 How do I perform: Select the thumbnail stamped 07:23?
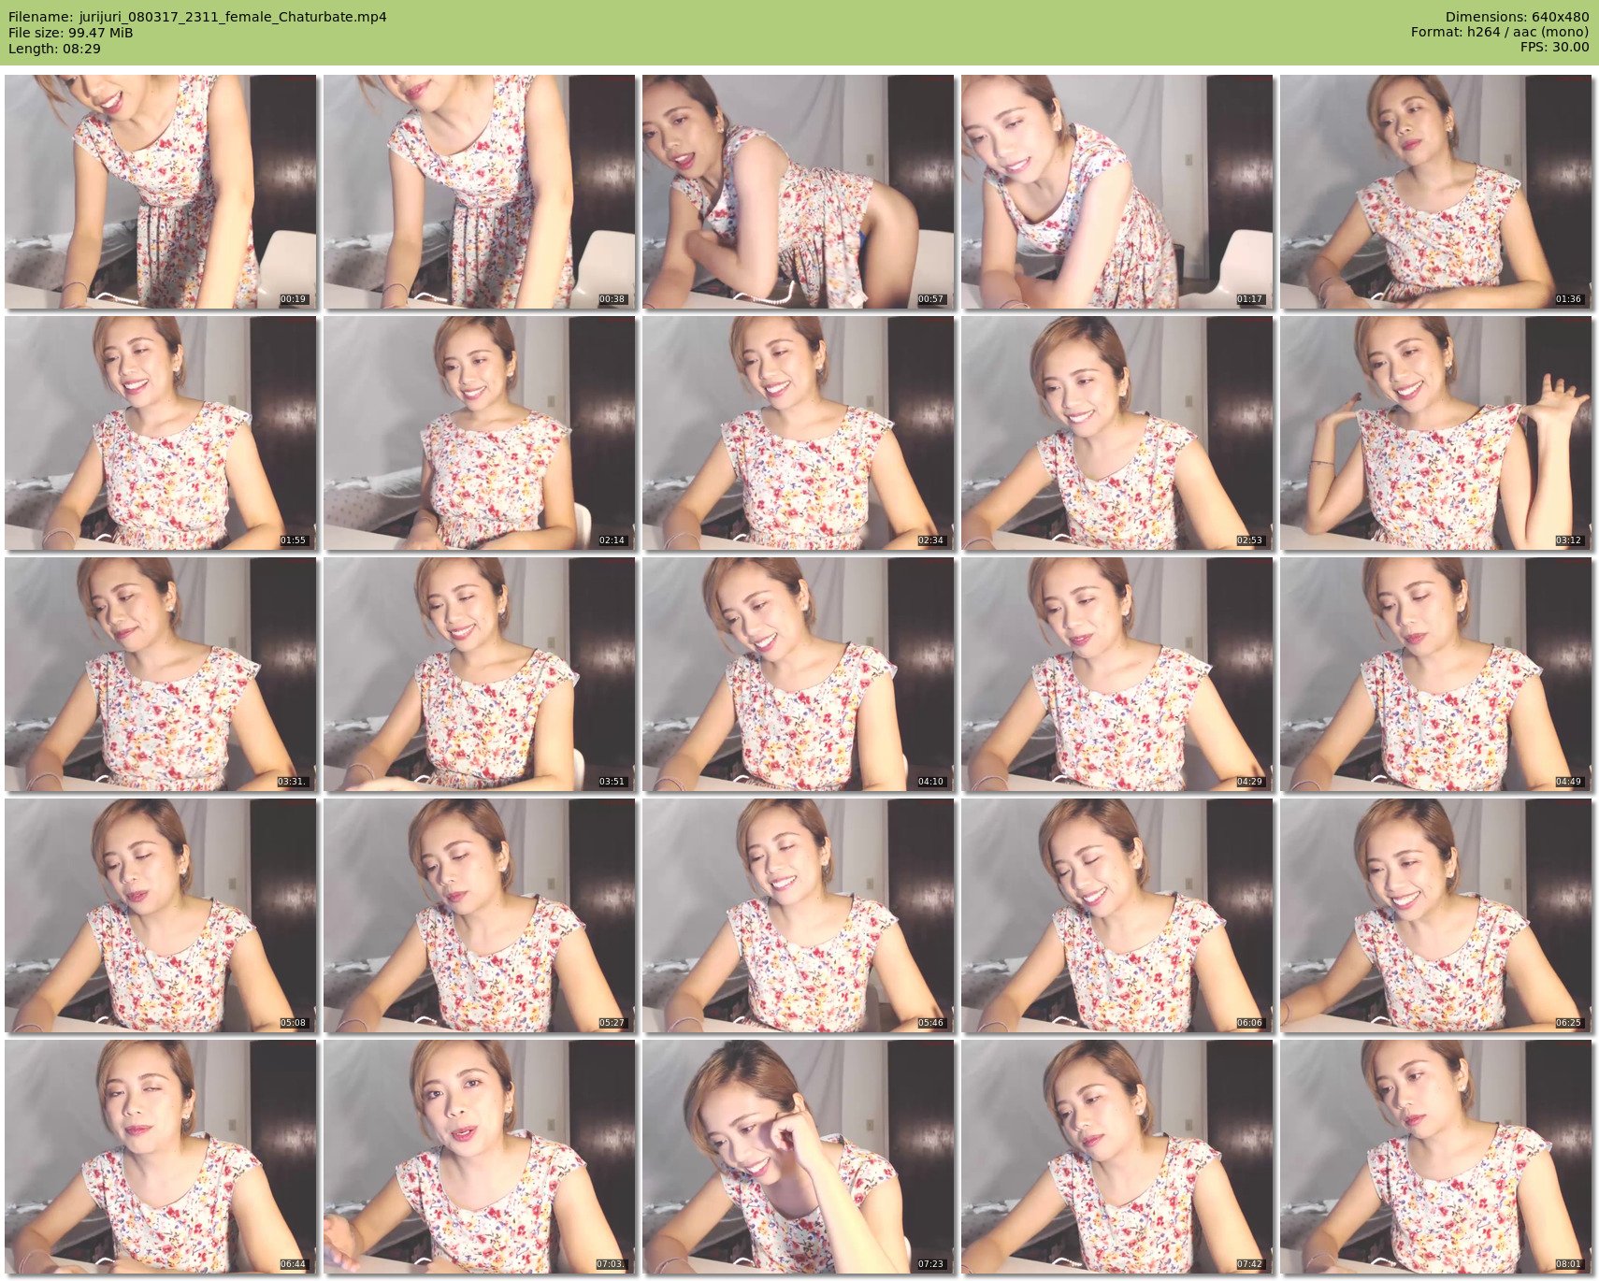(x=799, y=1157)
